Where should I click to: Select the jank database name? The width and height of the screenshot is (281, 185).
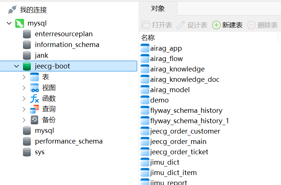point(42,55)
